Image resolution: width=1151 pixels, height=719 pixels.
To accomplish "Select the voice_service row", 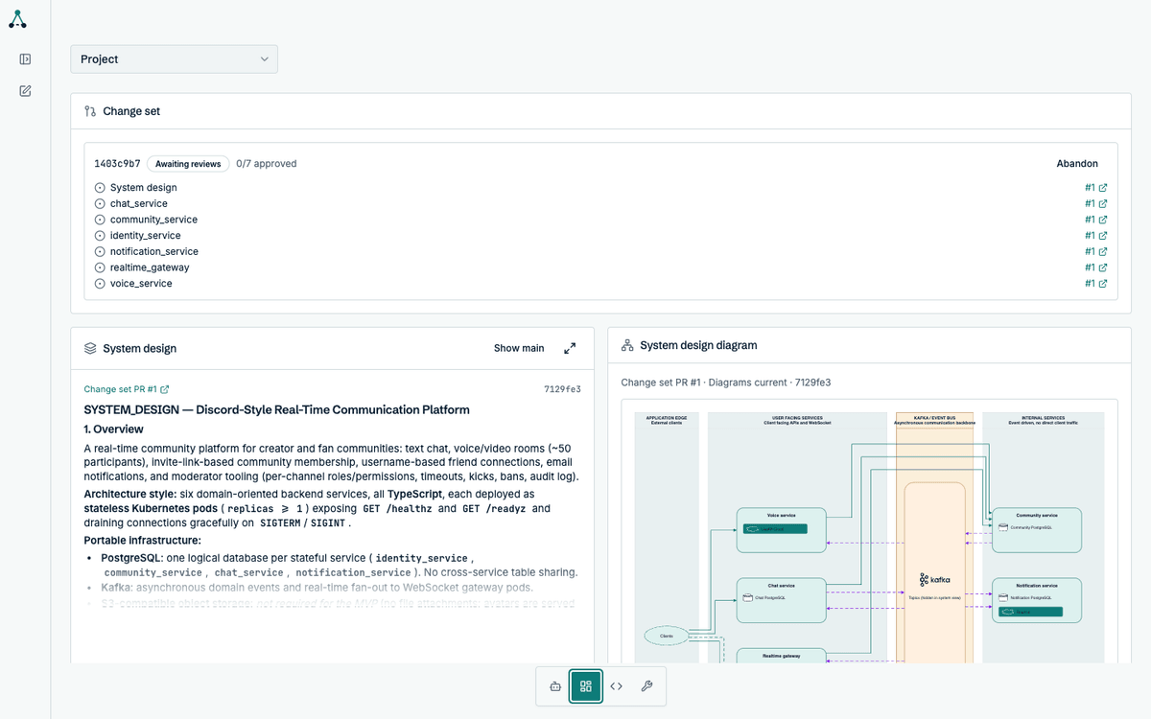I will pos(600,284).
